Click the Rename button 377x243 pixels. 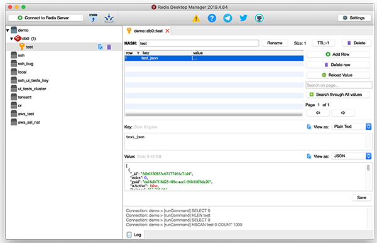(275, 43)
